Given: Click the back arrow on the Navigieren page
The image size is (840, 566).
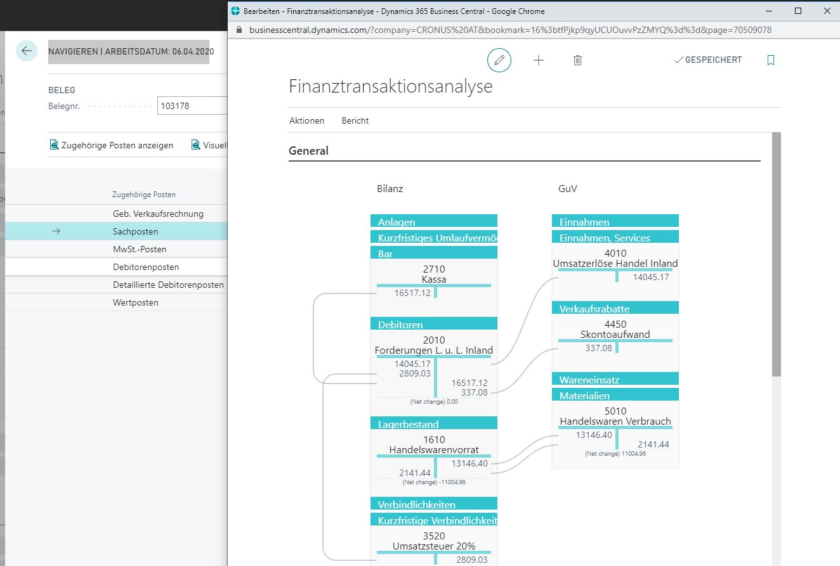Looking at the screenshot, I should 26,51.
